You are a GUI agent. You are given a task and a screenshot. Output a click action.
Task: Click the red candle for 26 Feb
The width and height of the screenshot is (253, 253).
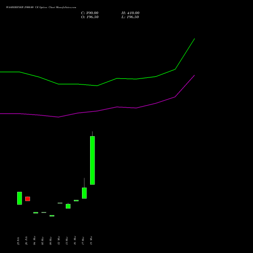click(x=28, y=199)
